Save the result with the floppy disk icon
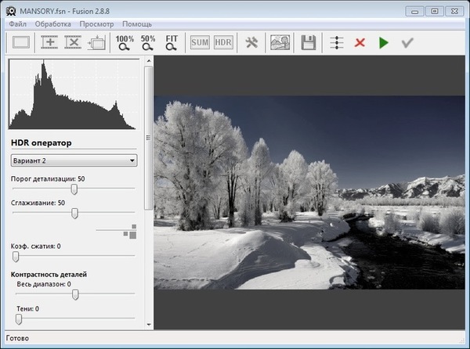The image size is (470, 349). pos(308,43)
